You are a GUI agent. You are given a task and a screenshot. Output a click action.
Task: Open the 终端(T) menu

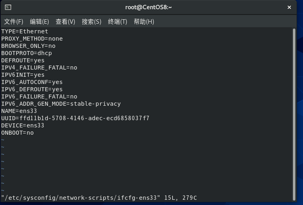click(118, 22)
